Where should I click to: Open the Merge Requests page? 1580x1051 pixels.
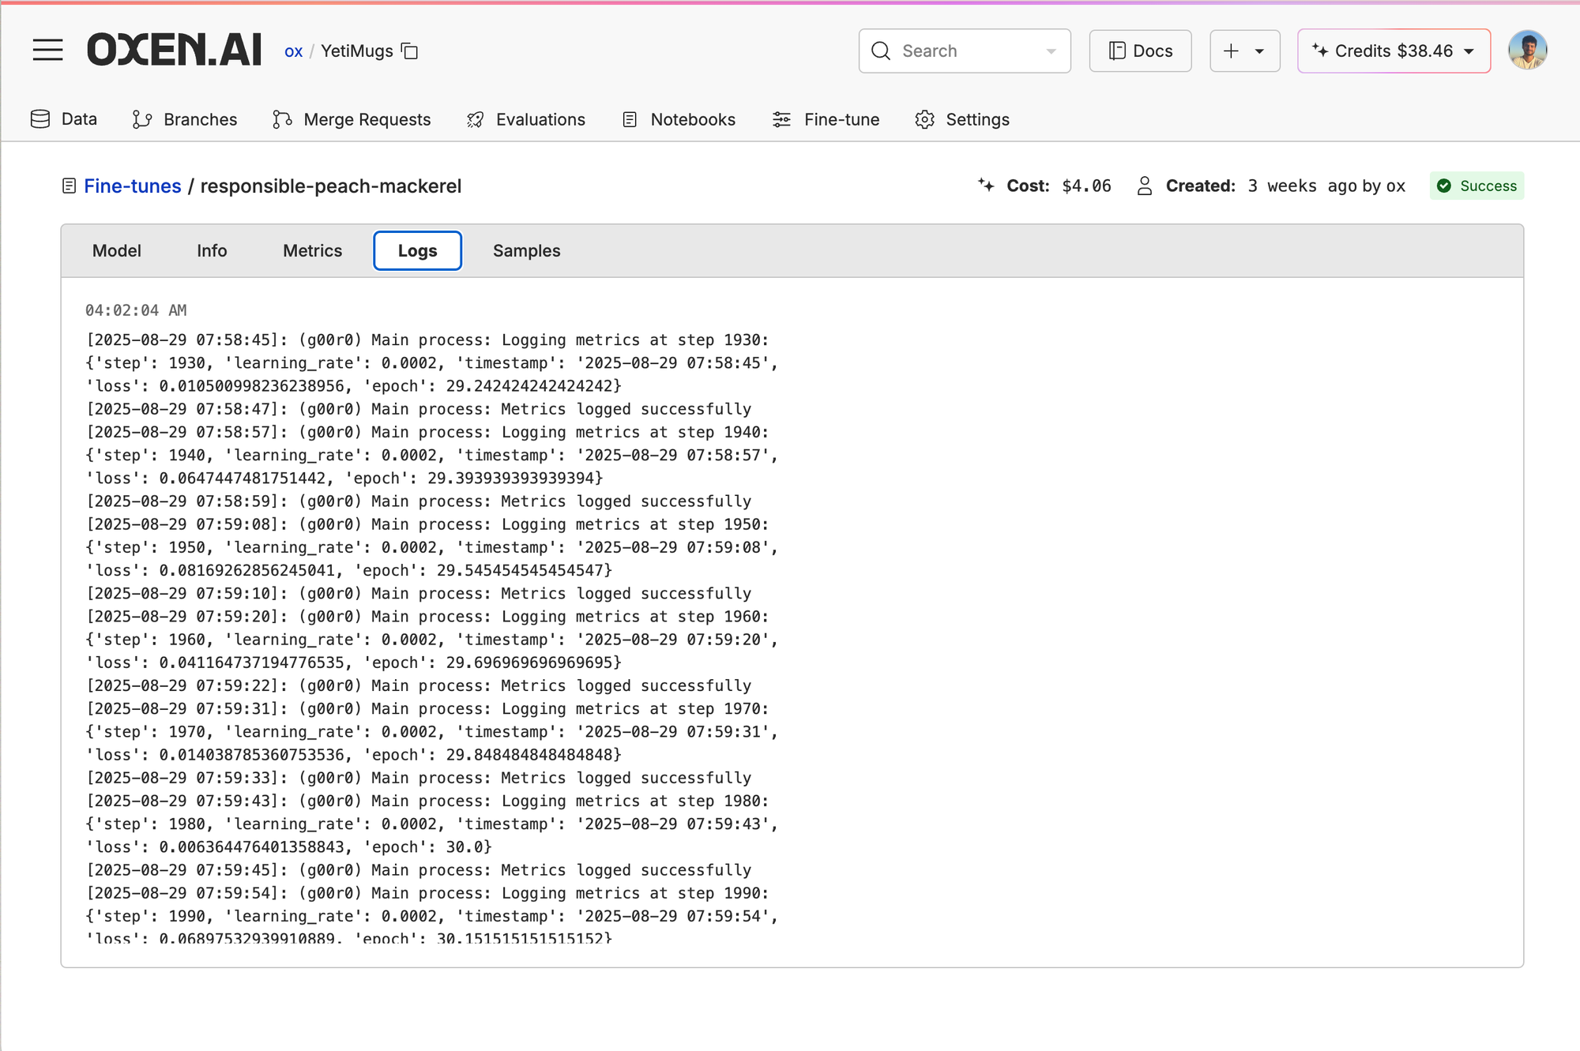click(x=352, y=119)
